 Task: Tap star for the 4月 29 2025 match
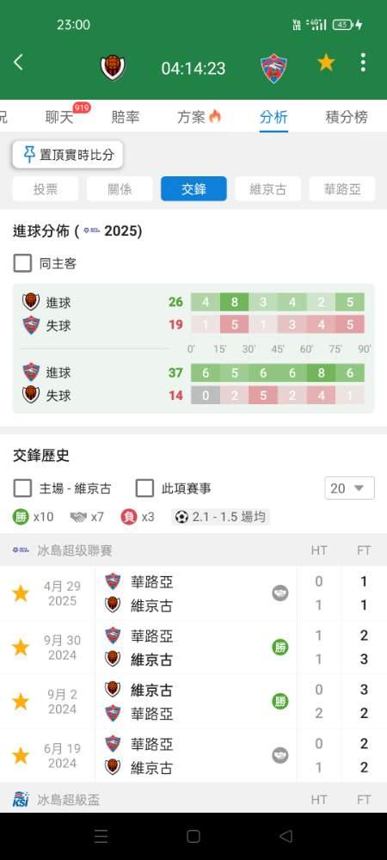[x=21, y=593]
